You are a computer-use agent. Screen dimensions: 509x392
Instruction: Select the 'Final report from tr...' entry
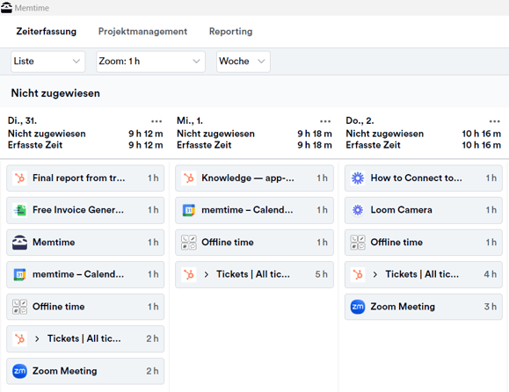(85, 178)
